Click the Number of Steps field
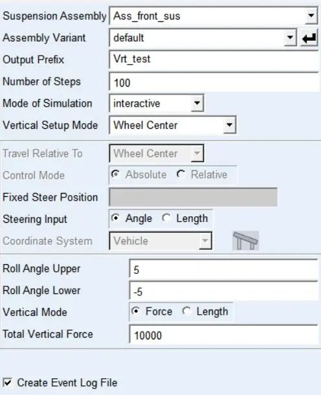 [214, 82]
